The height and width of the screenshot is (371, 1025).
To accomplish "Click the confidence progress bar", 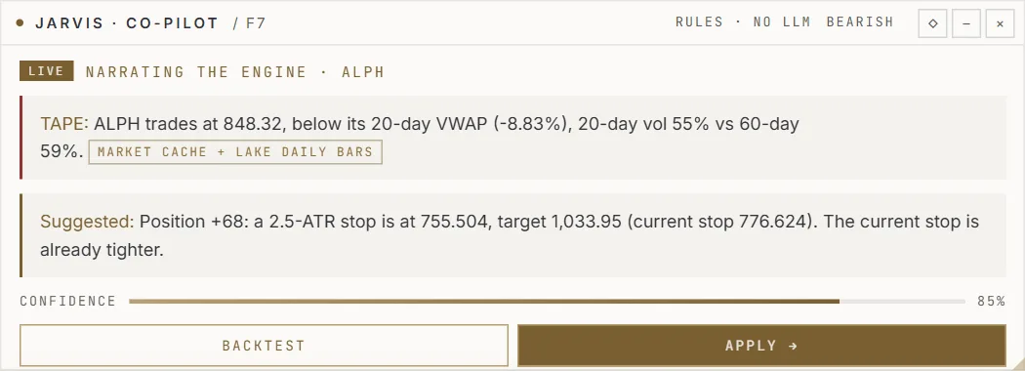I will click(x=547, y=302).
